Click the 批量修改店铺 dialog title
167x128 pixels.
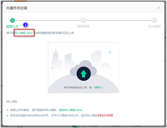[x=17, y=8]
